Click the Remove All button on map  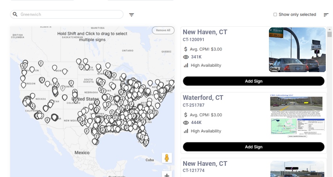(x=163, y=30)
